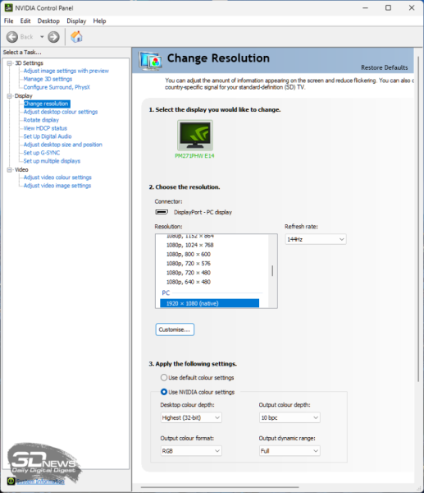The width and height of the screenshot is (424, 493).
Task: Select the PM271PHW E14 monitor icon
Action: (x=195, y=136)
